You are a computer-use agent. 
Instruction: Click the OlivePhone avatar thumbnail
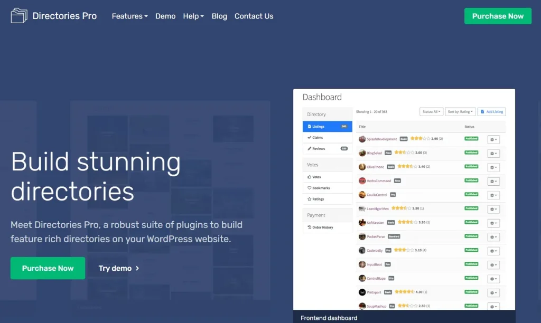pyautogui.click(x=362, y=167)
